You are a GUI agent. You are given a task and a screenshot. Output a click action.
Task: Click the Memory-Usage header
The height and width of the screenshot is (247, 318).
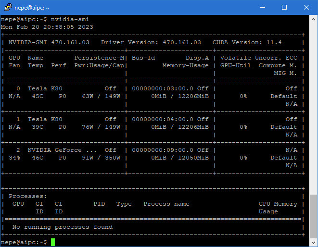(x=185, y=65)
